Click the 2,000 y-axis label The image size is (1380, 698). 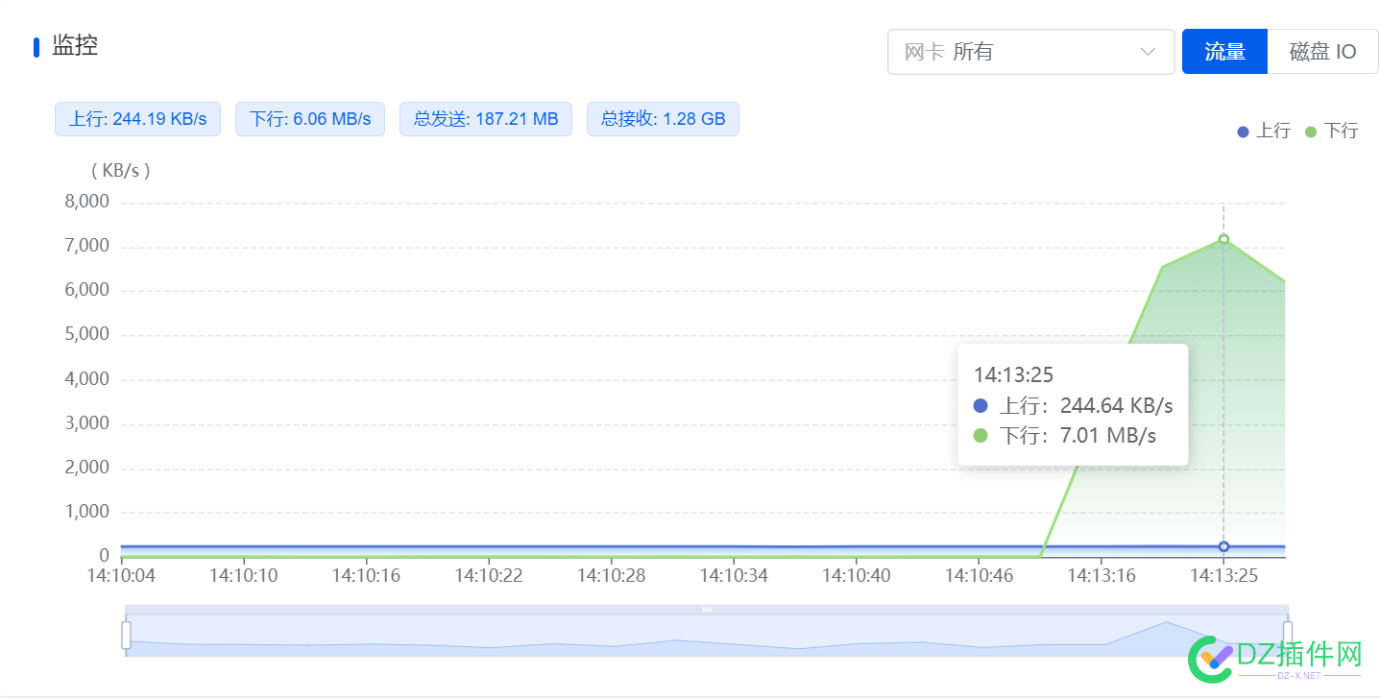point(86,468)
